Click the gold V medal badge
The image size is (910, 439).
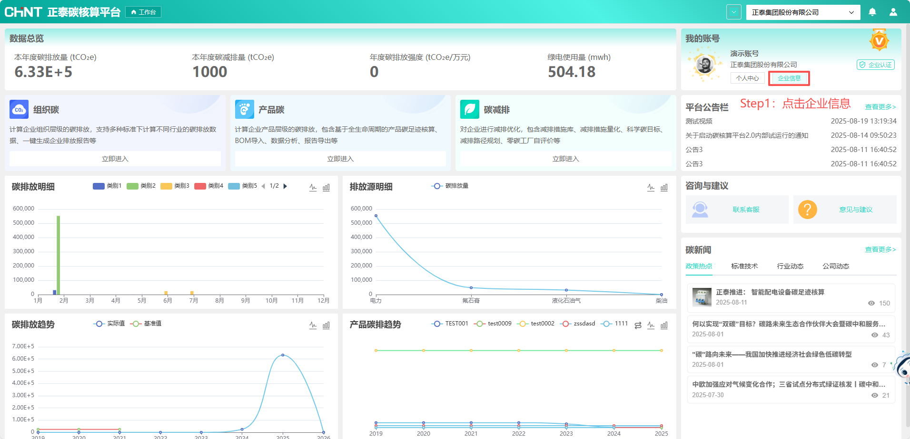point(879,41)
